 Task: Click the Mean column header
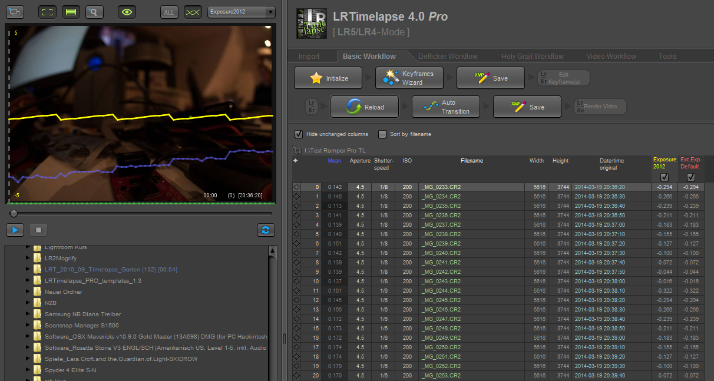[x=334, y=161]
